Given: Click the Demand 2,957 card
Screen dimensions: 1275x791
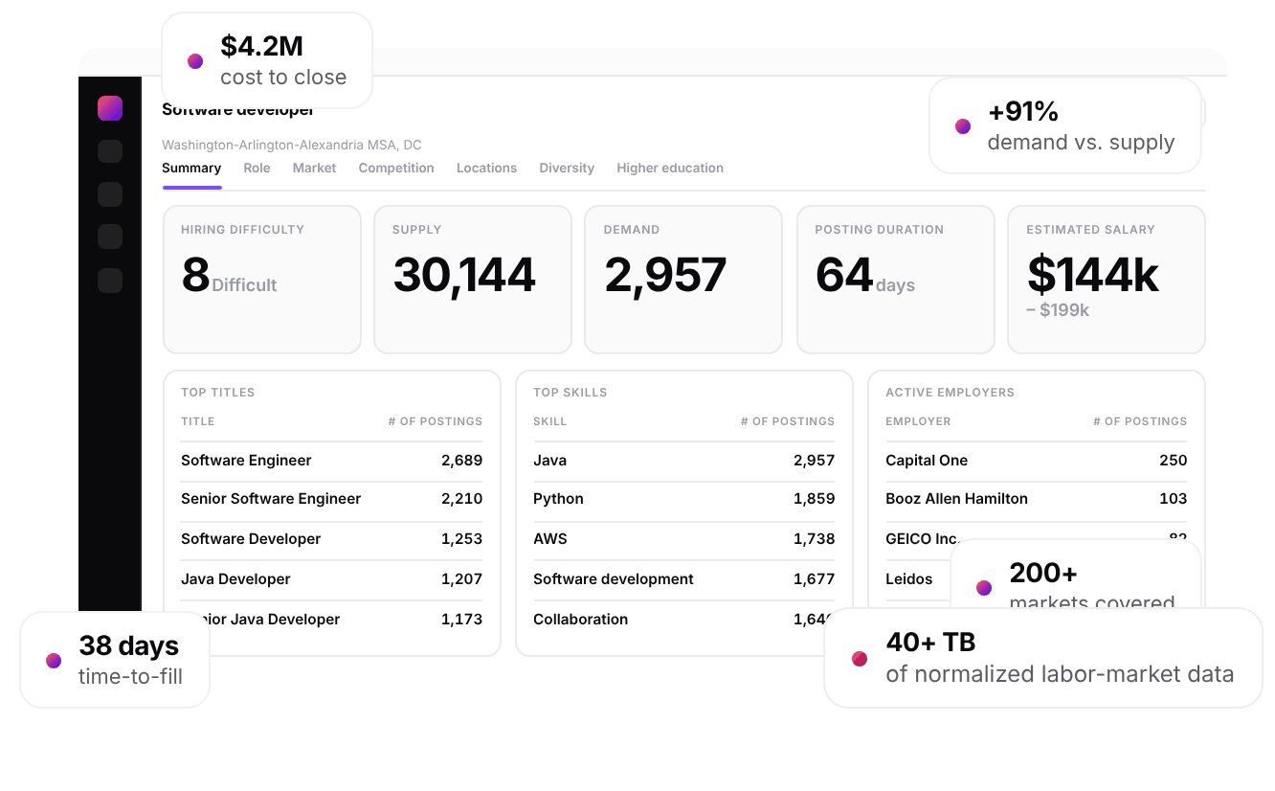Looking at the screenshot, I should tap(683, 280).
